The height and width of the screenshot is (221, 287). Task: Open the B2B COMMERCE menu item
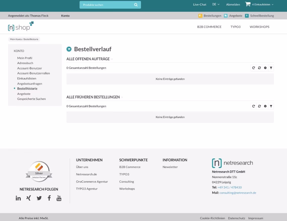coord(209,27)
